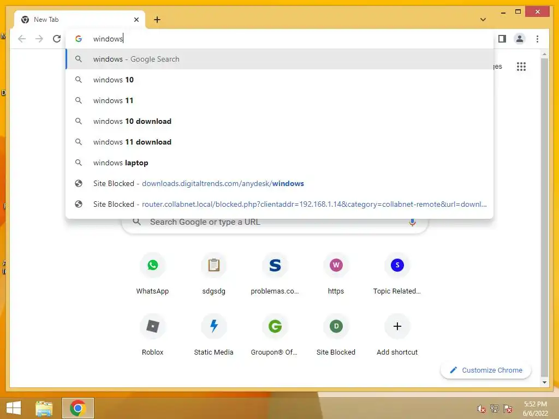This screenshot has width=559, height=419.
Task: Click the Chrome taskbar icon
Action: [x=78, y=408]
